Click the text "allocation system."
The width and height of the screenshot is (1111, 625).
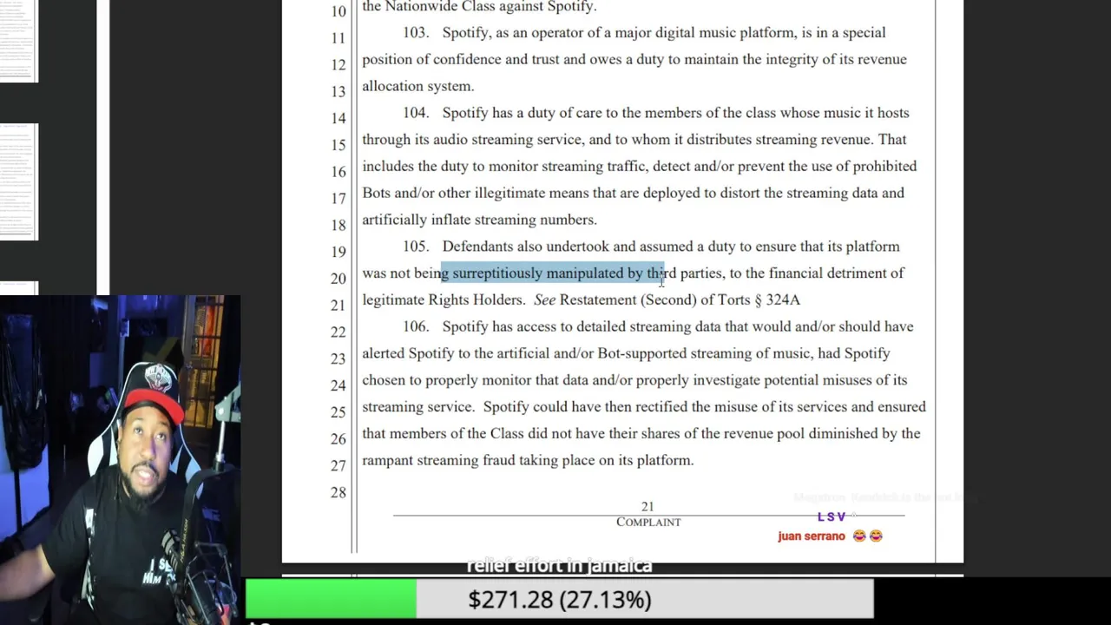click(x=417, y=87)
